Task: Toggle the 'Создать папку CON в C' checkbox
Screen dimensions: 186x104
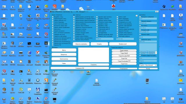Action: [117, 33]
